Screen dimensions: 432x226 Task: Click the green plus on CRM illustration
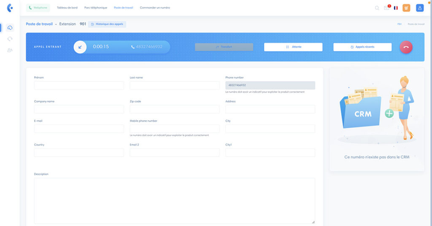(389, 113)
